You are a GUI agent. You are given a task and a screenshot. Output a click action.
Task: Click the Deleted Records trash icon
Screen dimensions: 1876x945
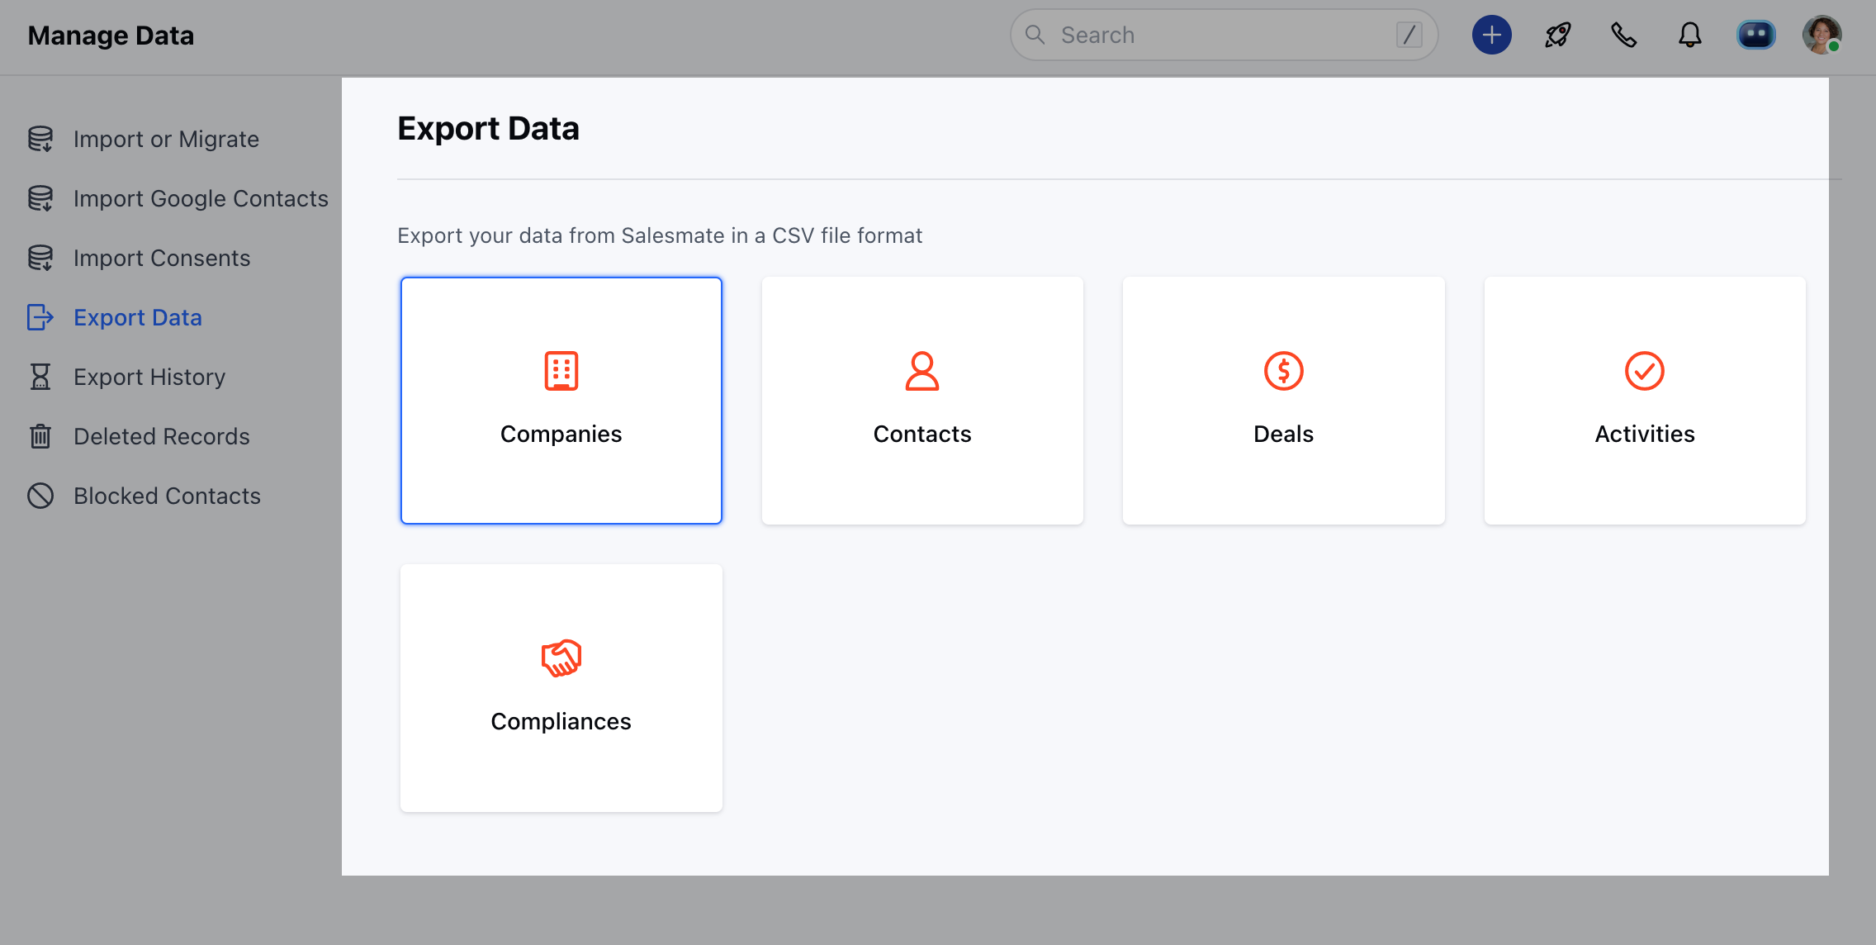[x=39, y=436]
